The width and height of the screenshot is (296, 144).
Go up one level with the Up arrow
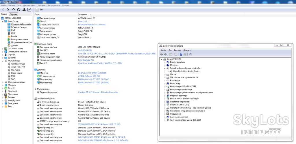point(13,10)
